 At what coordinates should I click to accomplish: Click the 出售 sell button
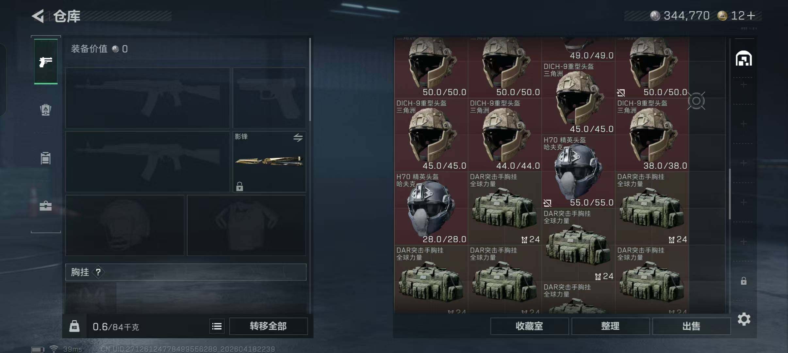[x=691, y=326]
